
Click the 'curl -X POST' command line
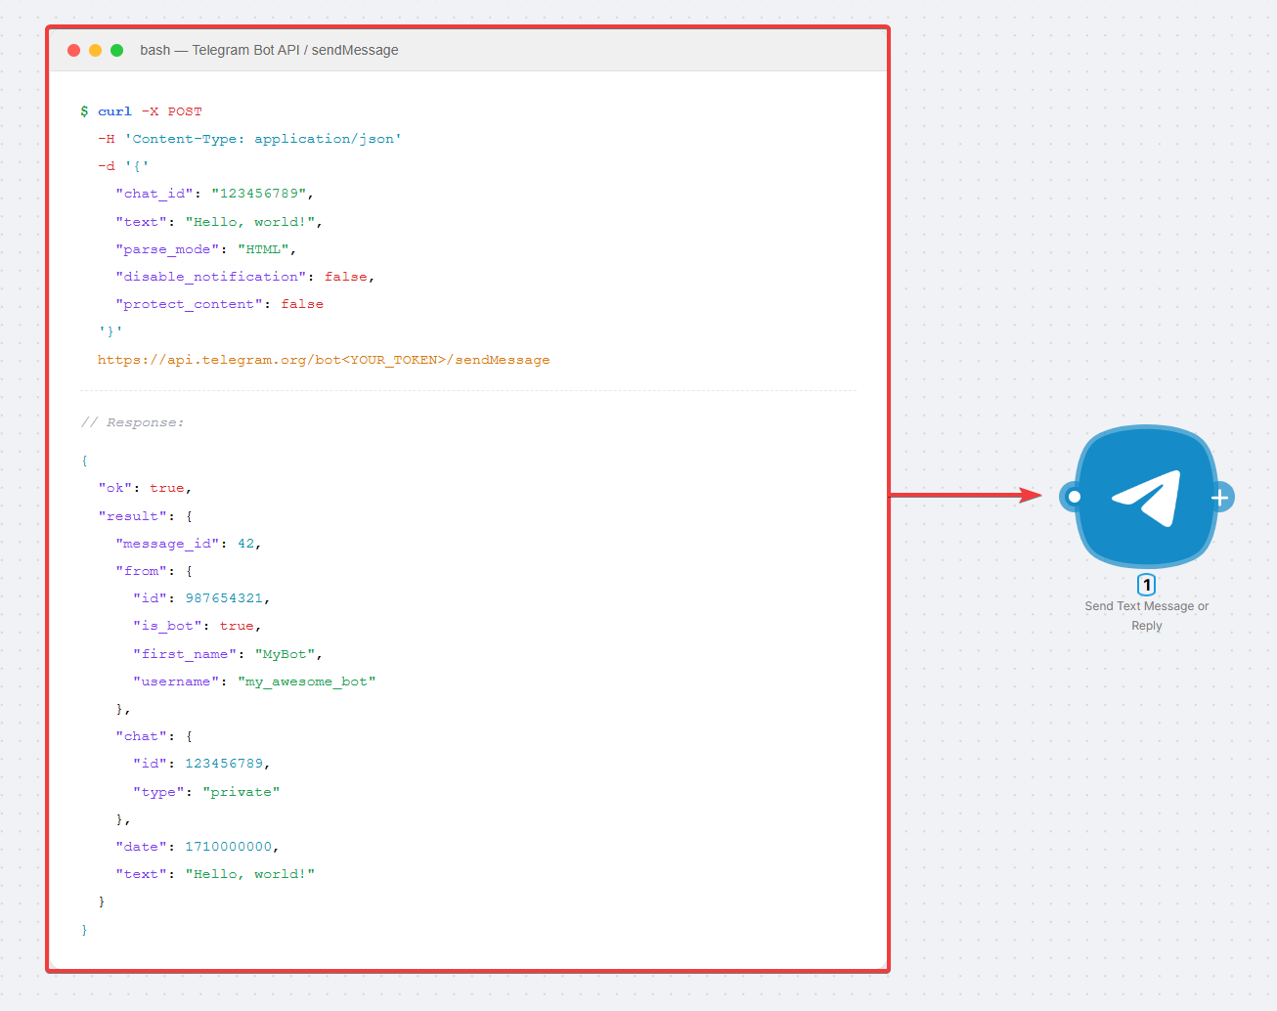click(150, 111)
